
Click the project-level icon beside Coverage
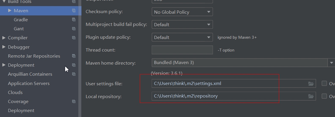74,102
